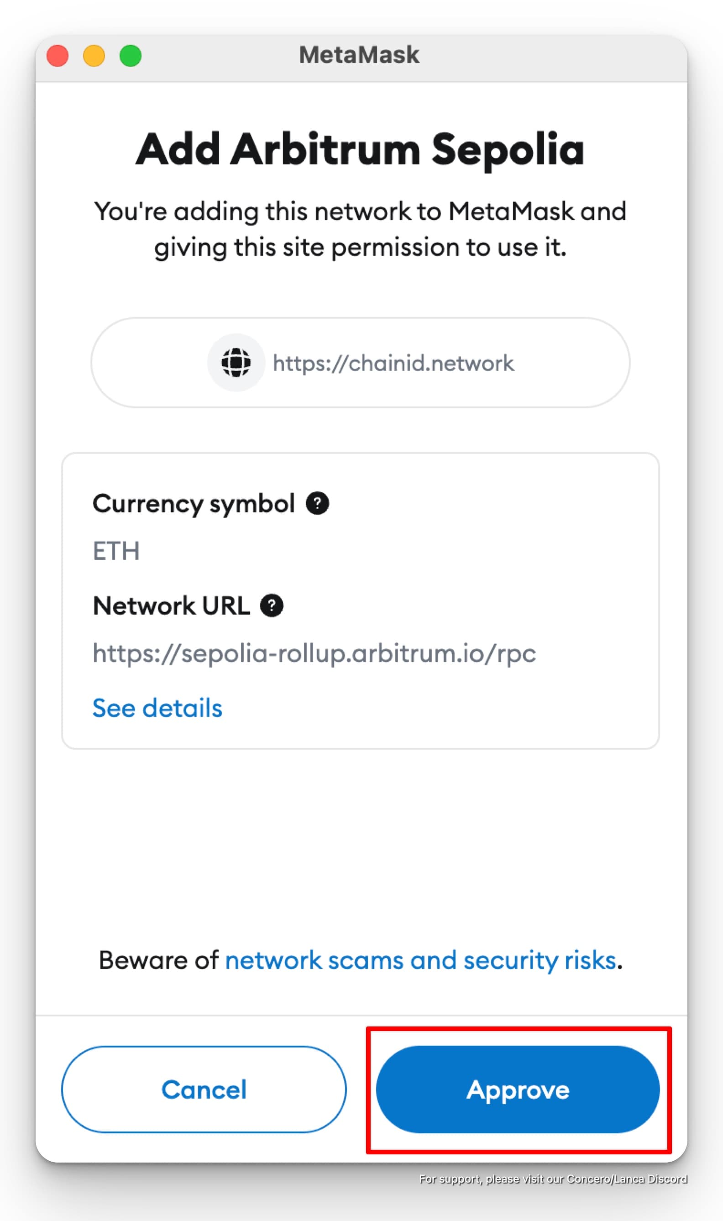Click the "You're adding this network" description
The image size is (723, 1221).
point(360,229)
